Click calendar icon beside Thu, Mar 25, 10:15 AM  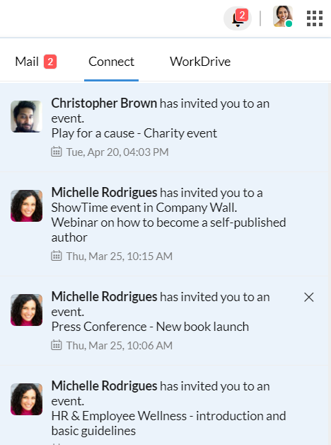[57, 256]
